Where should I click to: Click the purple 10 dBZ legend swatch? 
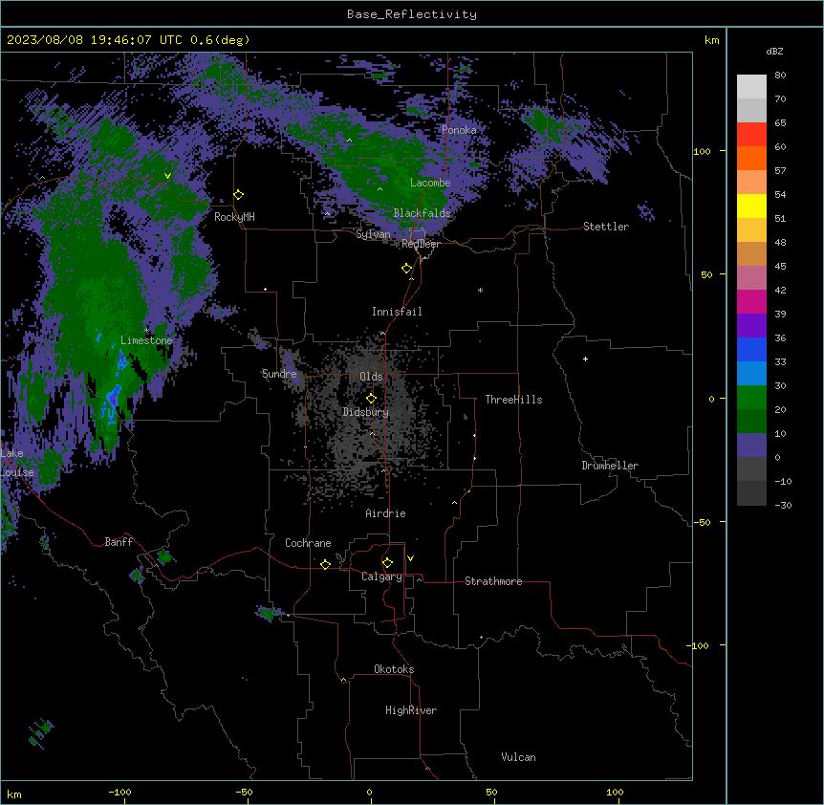pyautogui.click(x=751, y=446)
